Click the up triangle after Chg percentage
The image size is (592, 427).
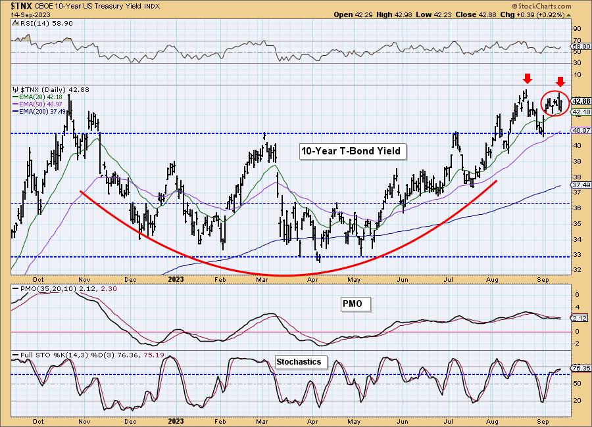click(568, 15)
